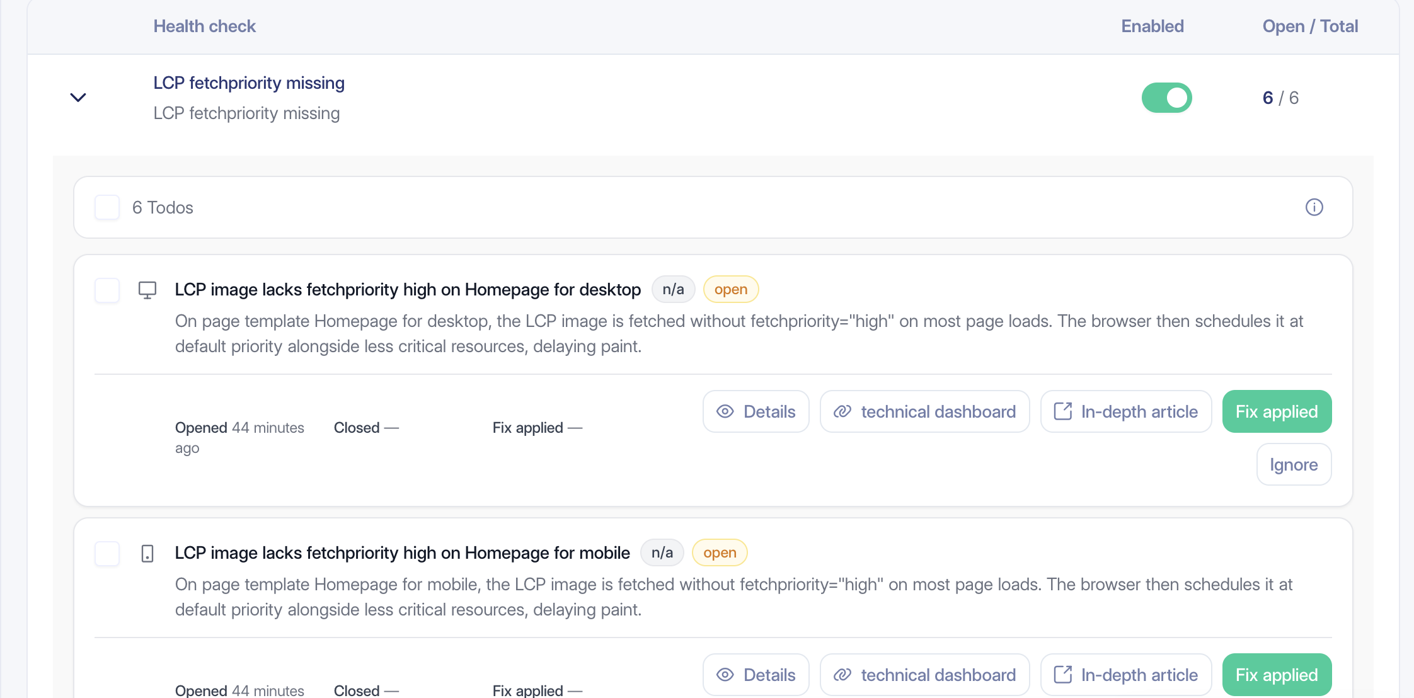
Task: Click the Enabled column header
Action: pos(1152,26)
